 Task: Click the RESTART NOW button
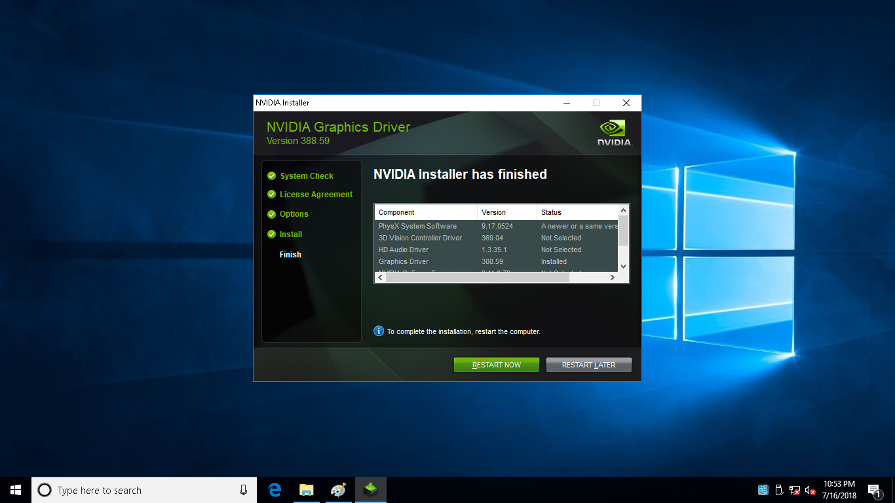click(496, 365)
